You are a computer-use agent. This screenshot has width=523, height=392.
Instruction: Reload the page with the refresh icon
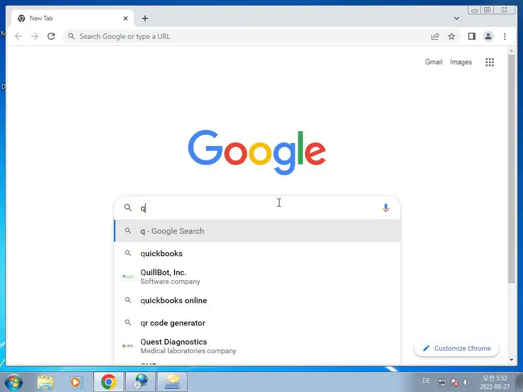pyautogui.click(x=51, y=36)
